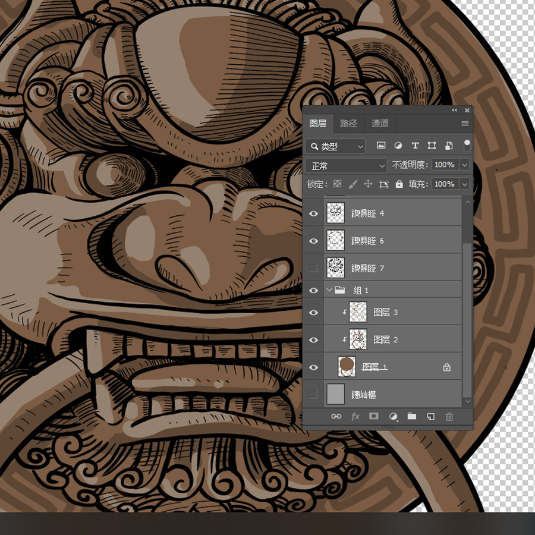This screenshot has height=535, width=535.
Task: Click the 填充 value field
Action: point(445,184)
